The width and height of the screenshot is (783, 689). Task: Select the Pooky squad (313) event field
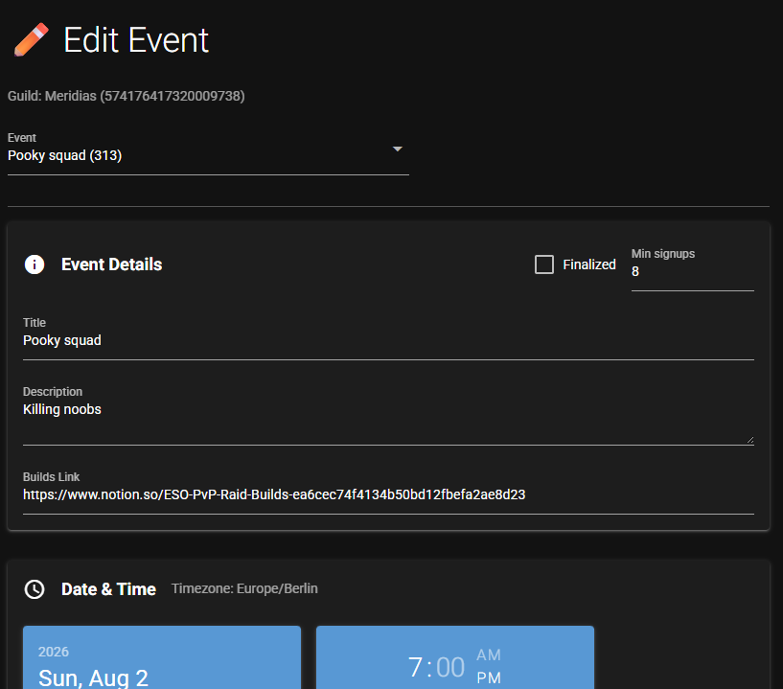click(208, 155)
